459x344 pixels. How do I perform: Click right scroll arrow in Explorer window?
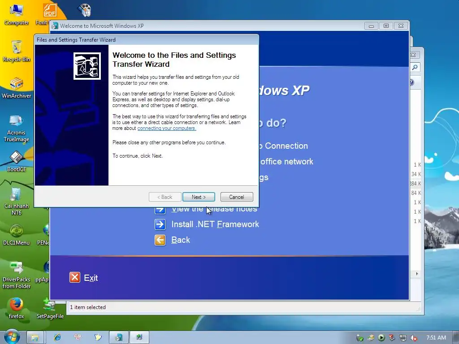pyautogui.click(x=417, y=274)
